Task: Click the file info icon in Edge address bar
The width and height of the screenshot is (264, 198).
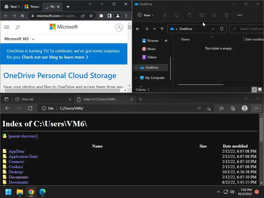Action: point(44,108)
